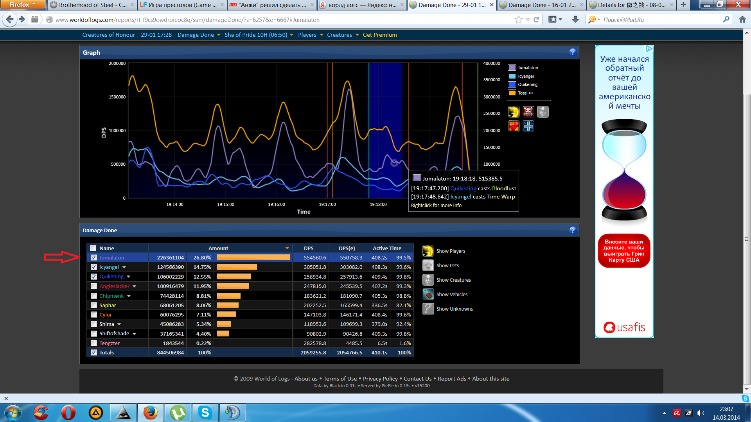Open the Creatures menu in navigation bar
This screenshot has width=751, height=422.
343,35
